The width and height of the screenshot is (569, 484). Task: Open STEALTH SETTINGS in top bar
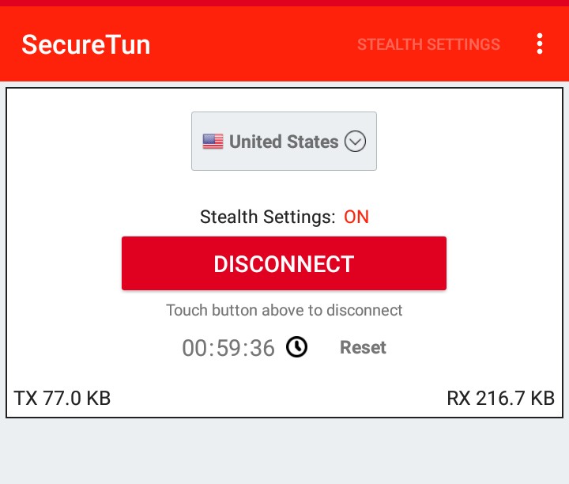click(428, 44)
